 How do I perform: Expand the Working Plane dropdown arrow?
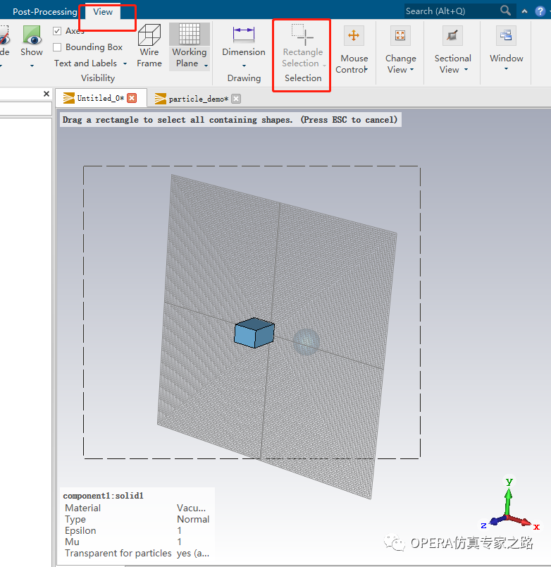(x=206, y=66)
